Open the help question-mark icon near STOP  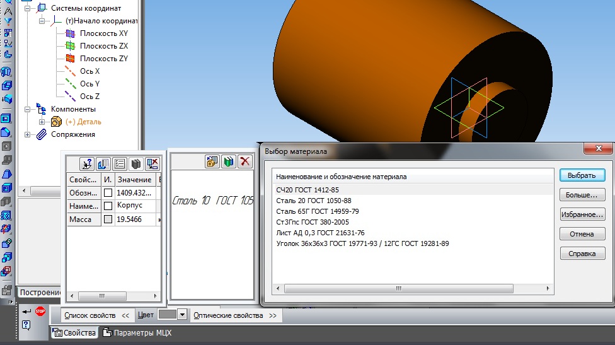pyautogui.click(x=26, y=325)
